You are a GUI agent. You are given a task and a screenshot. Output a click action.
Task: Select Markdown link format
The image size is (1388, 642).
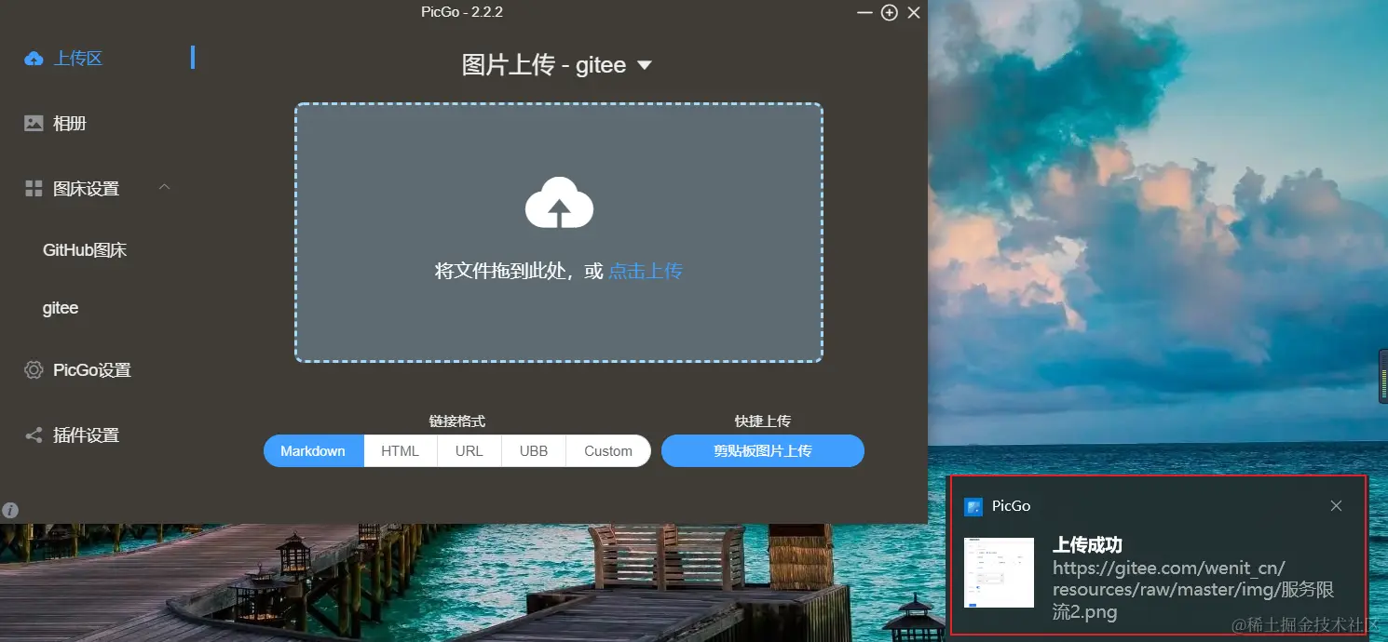click(x=314, y=451)
